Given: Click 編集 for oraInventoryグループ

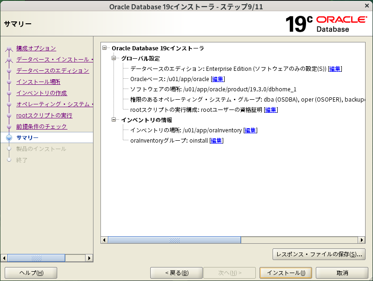Looking at the screenshot, I should tap(216, 139).
